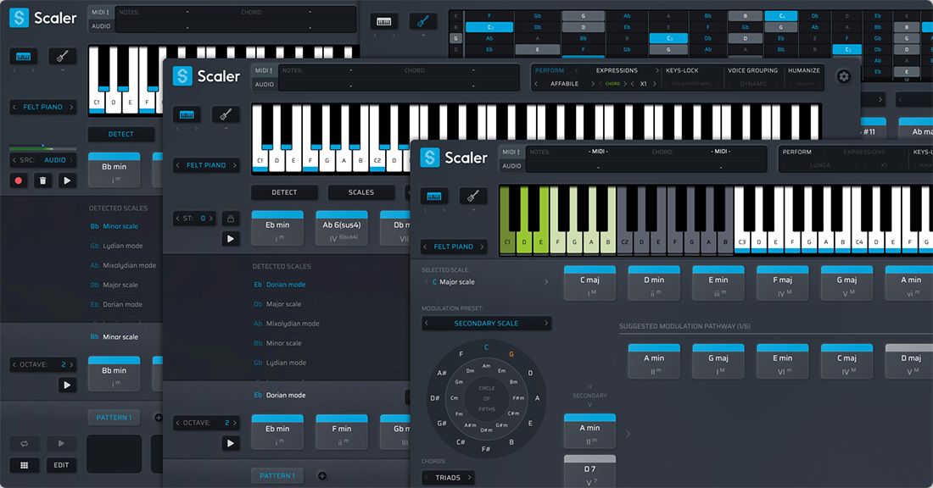Open the PERFORM tab in the C Major window
The image size is (933, 488).
point(796,152)
